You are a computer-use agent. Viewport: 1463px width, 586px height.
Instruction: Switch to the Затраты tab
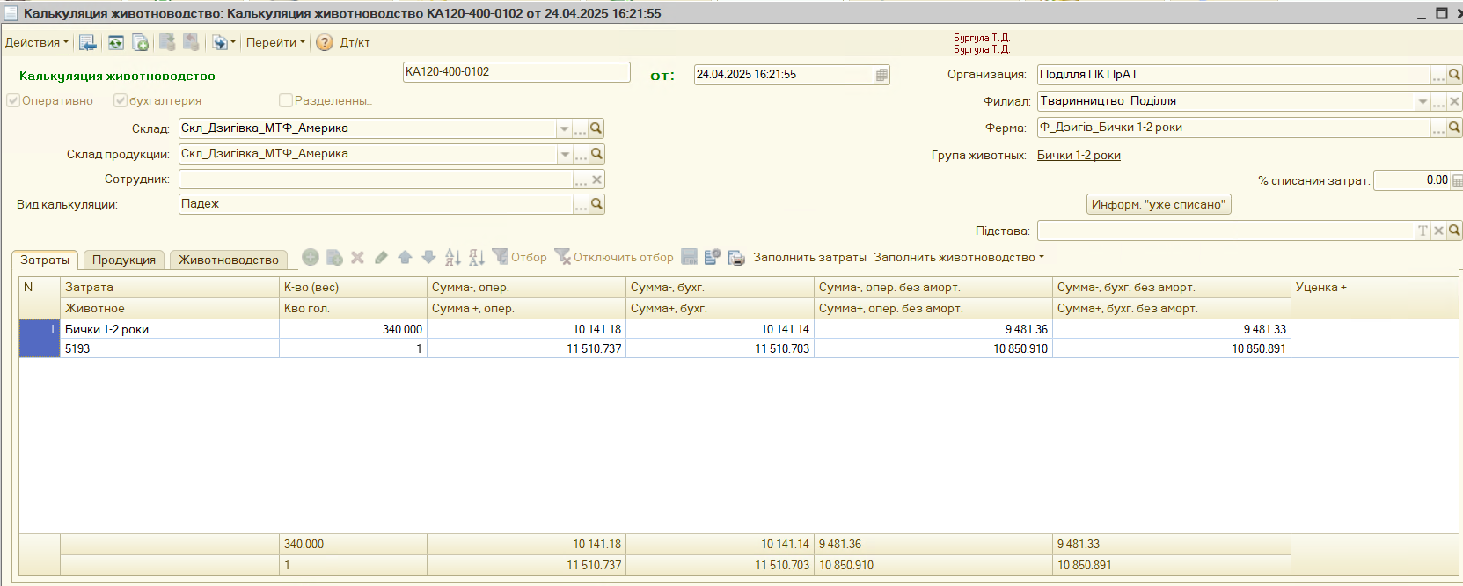click(x=45, y=260)
